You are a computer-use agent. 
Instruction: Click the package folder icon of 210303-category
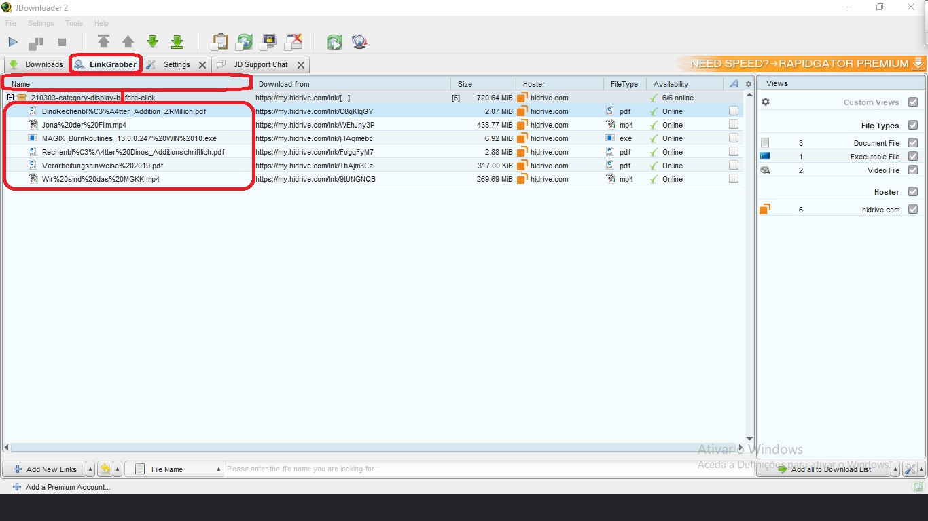(22, 98)
